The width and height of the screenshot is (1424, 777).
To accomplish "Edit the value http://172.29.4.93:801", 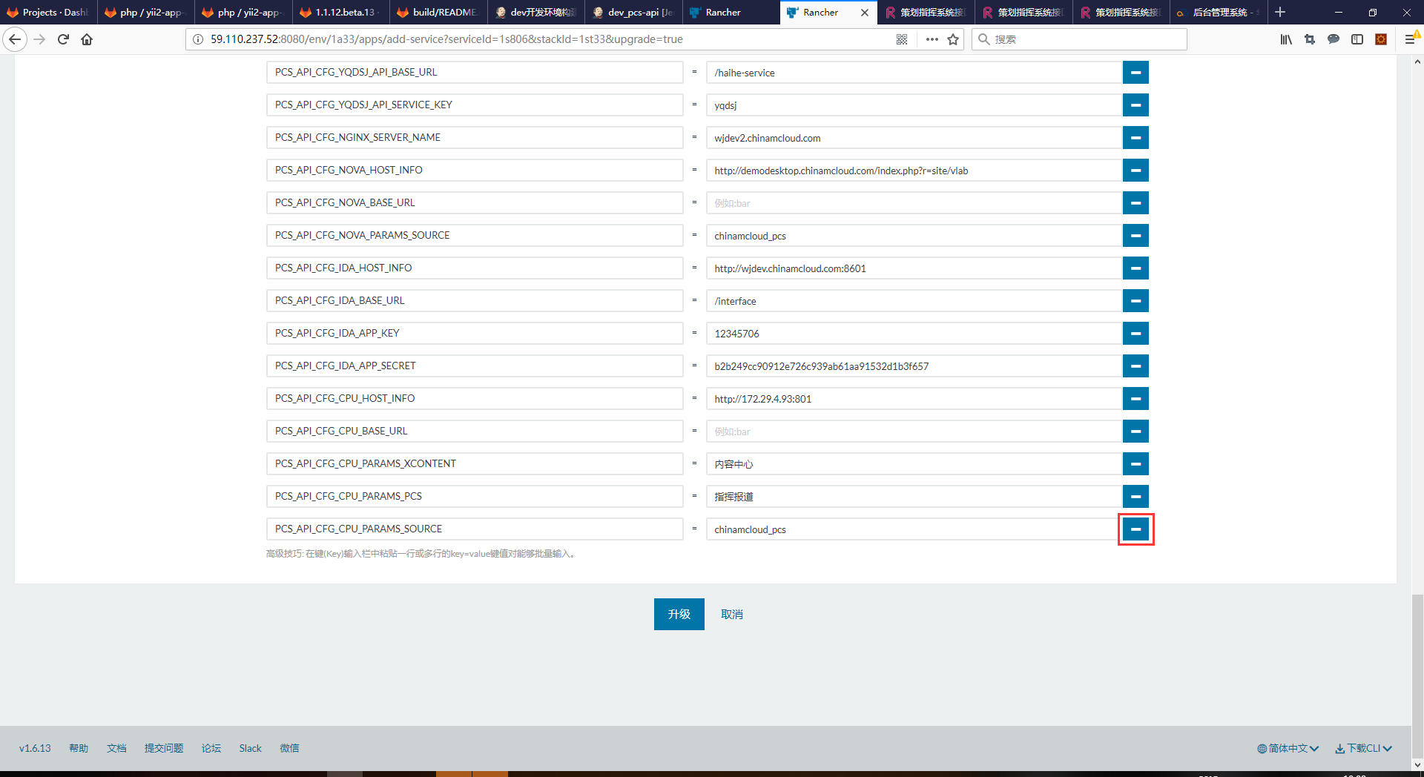I will [x=914, y=399].
